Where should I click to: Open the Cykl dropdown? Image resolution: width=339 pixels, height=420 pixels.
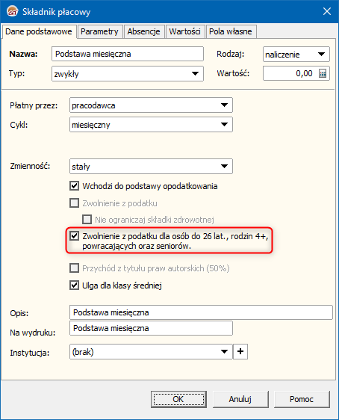(x=224, y=125)
